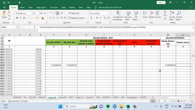Click the Save icon in title bar
195x110 pixels.
tap(4, 2)
